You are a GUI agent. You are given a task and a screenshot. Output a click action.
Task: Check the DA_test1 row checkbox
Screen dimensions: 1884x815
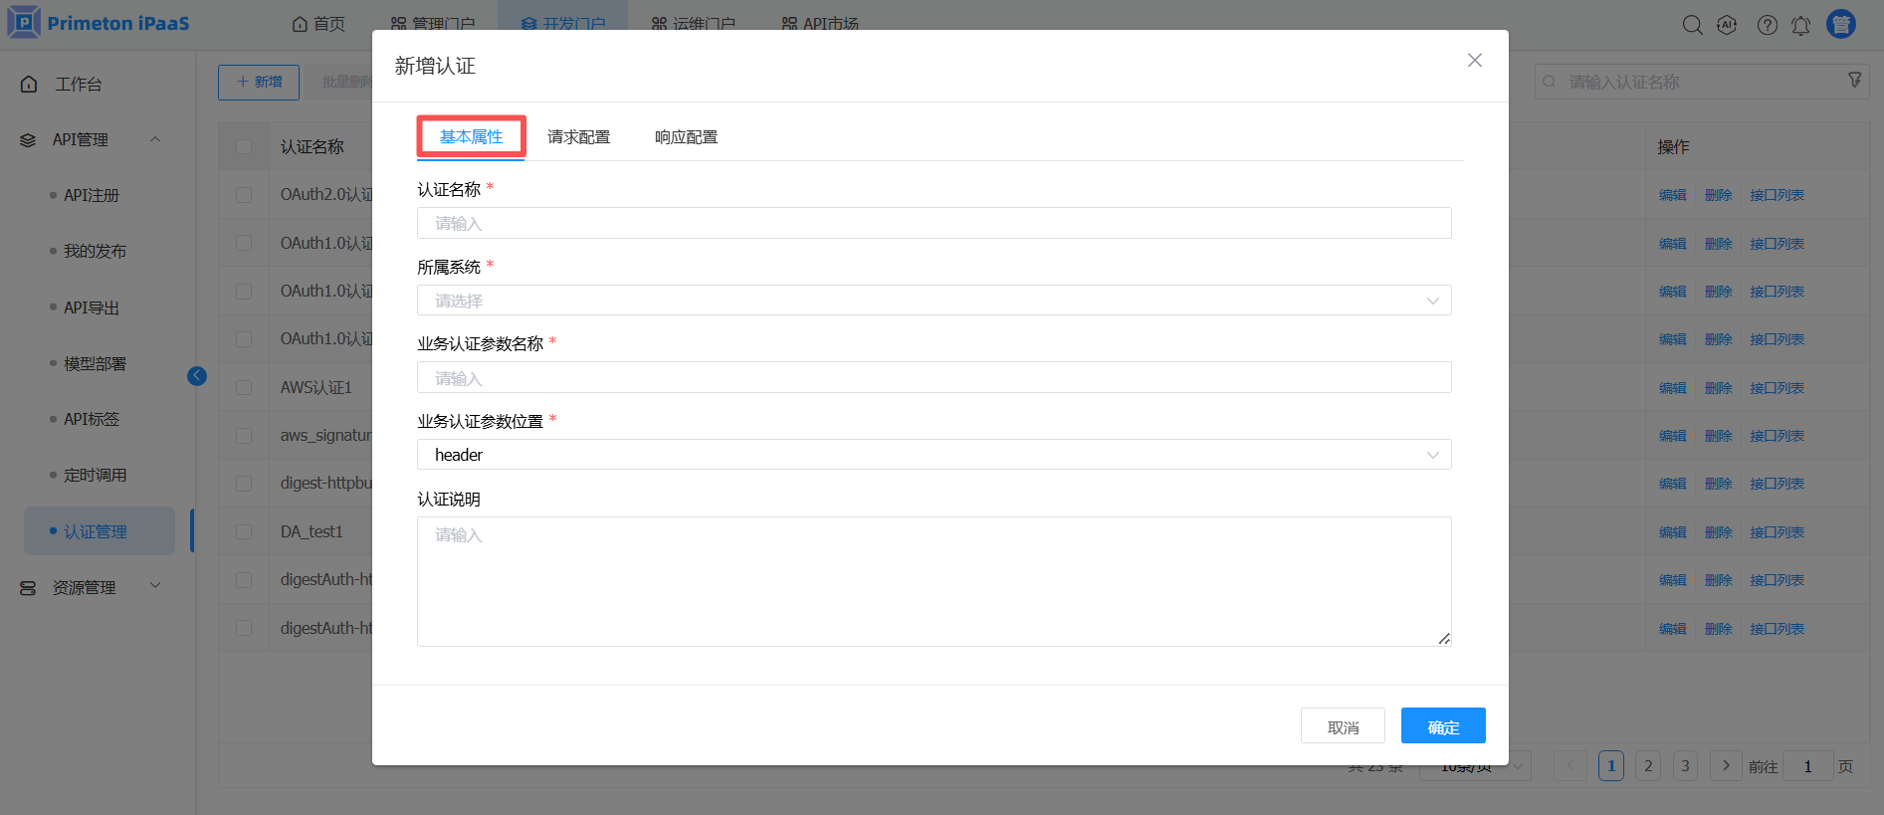(244, 531)
